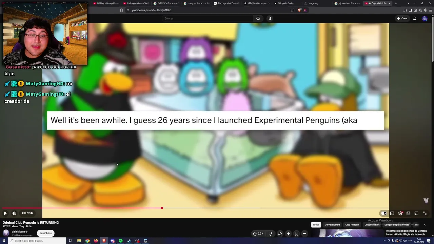The height and width of the screenshot is (244, 434).
Task: Switch to the Genshin Impact tab
Action: (257, 3)
